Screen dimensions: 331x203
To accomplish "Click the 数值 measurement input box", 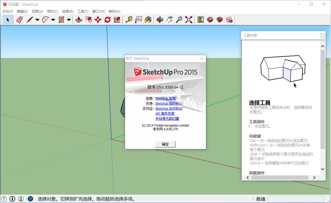I will click(296, 199).
